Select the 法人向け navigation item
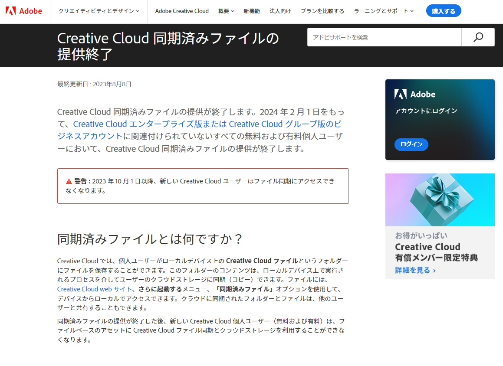Screen dimensions: 503x366 280,11
